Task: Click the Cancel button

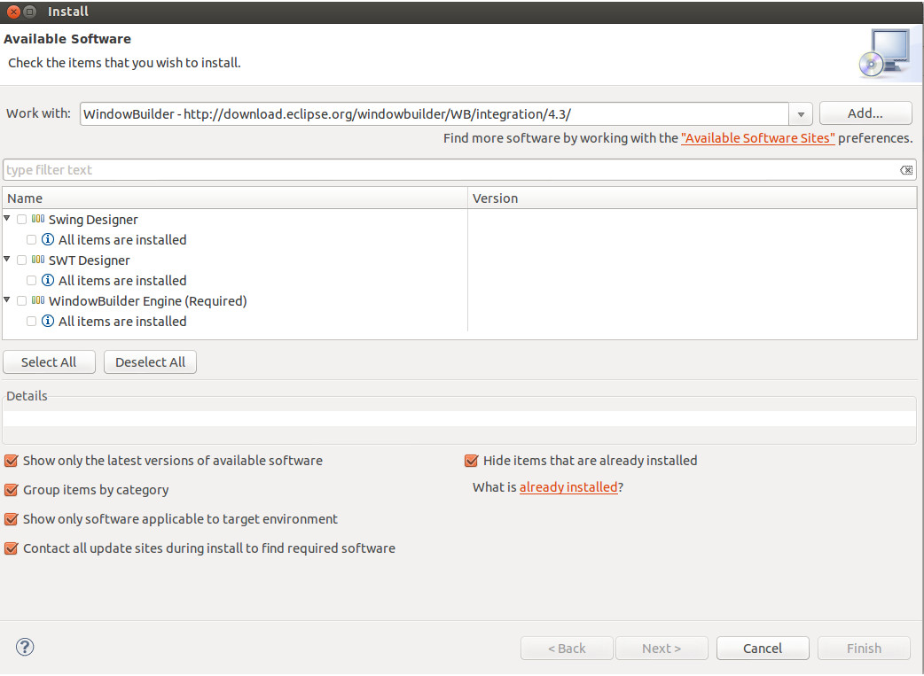Action: (x=763, y=649)
